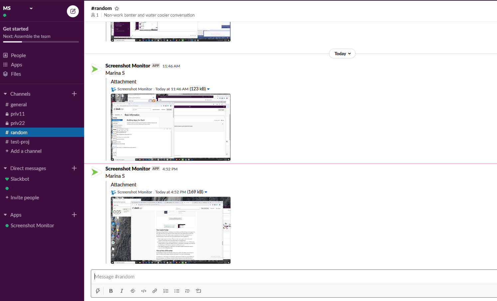Viewport: 497px width, 301px height.
Task: Select the link insertion icon
Action: click(x=155, y=291)
